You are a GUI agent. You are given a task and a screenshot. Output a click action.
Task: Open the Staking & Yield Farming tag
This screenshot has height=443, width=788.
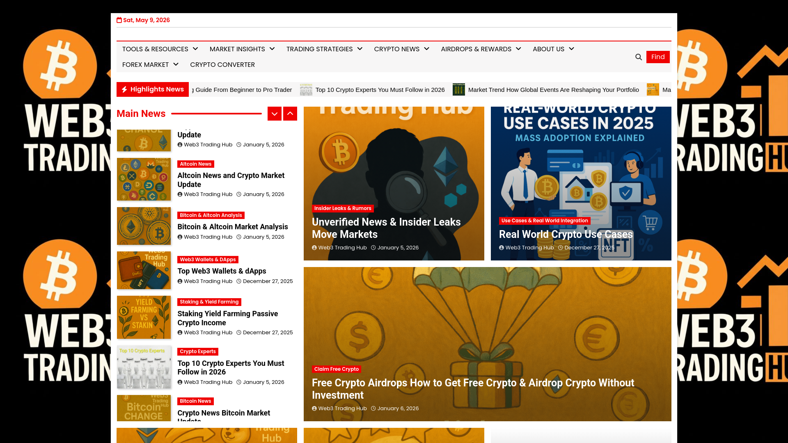(209, 302)
